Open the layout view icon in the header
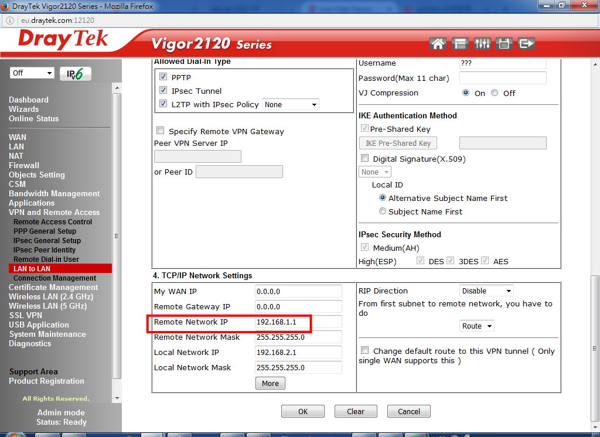600x437 pixels. click(460, 43)
